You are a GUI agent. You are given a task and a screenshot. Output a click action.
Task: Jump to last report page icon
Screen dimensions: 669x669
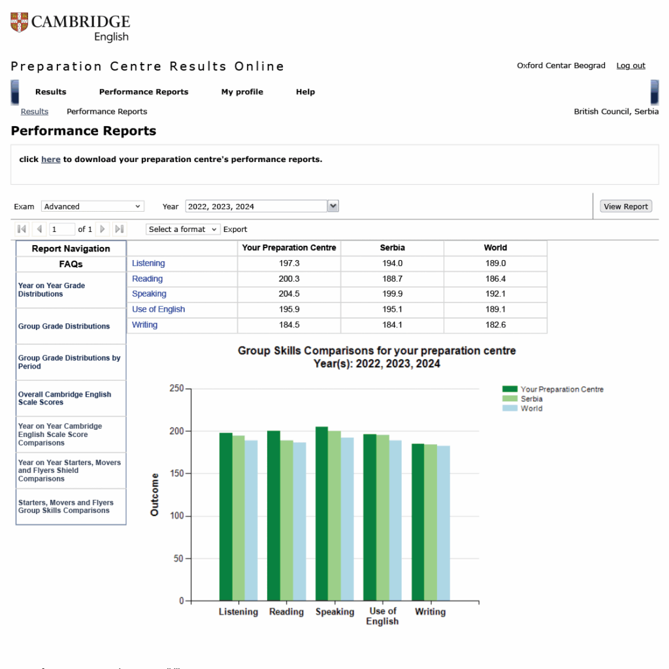[120, 229]
